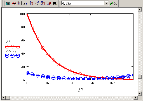The width and height of the screenshot is (143, 101).
Task: Open the Evaluation toolbar (x=)
Action: tap(25, 4)
